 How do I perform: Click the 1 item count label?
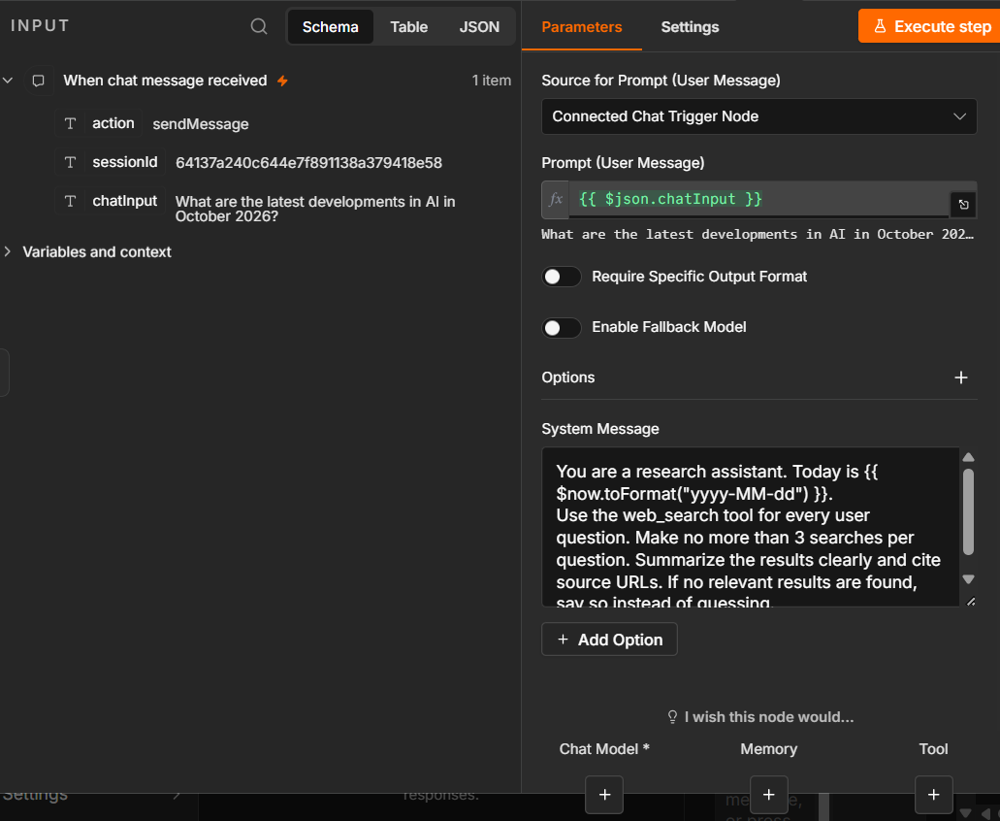(x=491, y=81)
